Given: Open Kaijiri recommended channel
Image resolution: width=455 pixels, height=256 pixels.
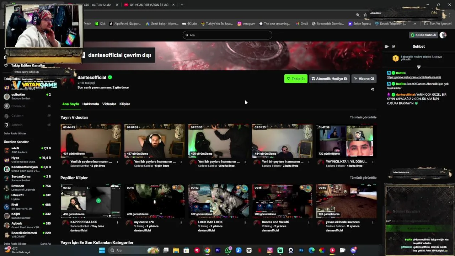Looking at the screenshot, I should (27, 216).
